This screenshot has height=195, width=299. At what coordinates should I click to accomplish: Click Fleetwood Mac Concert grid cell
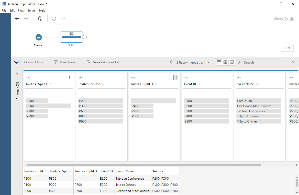click(x=133, y=191)
